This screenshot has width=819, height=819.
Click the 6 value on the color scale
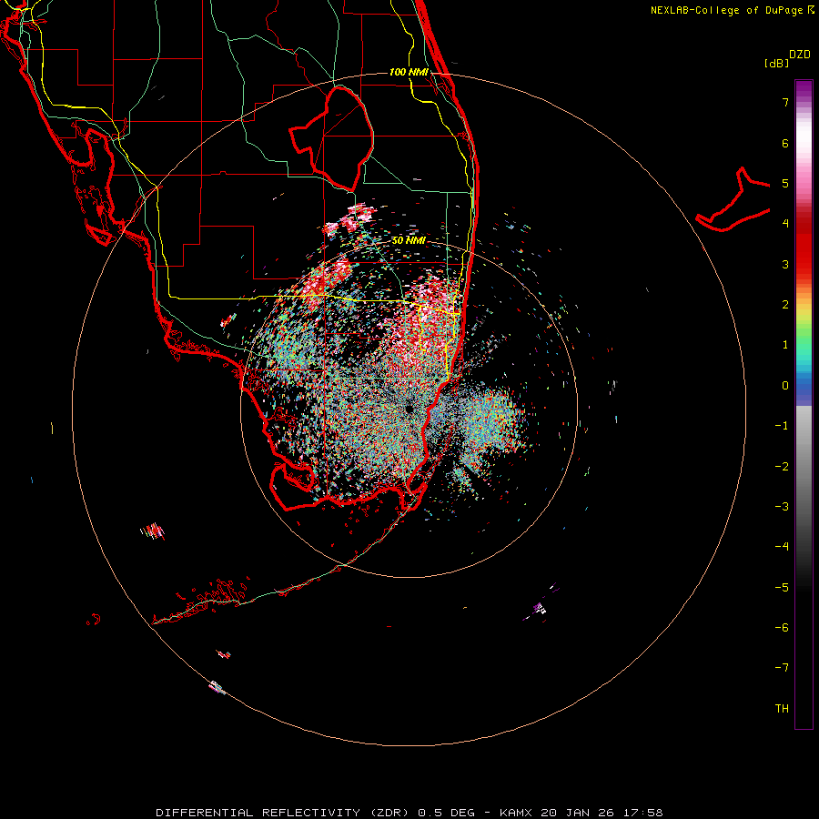click(x=785, y=143)
